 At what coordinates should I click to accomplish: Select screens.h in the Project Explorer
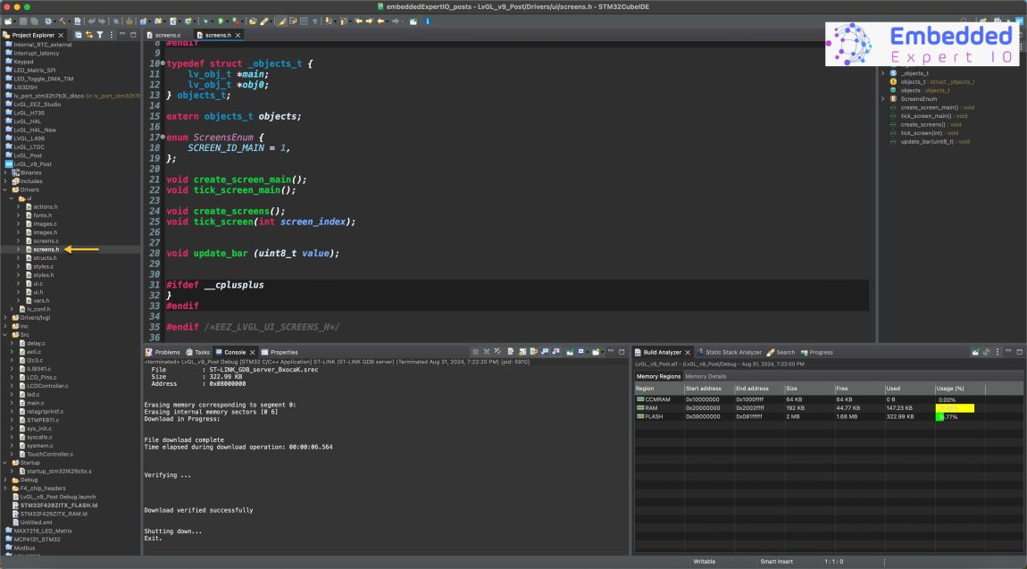click(x=45, y=249)
